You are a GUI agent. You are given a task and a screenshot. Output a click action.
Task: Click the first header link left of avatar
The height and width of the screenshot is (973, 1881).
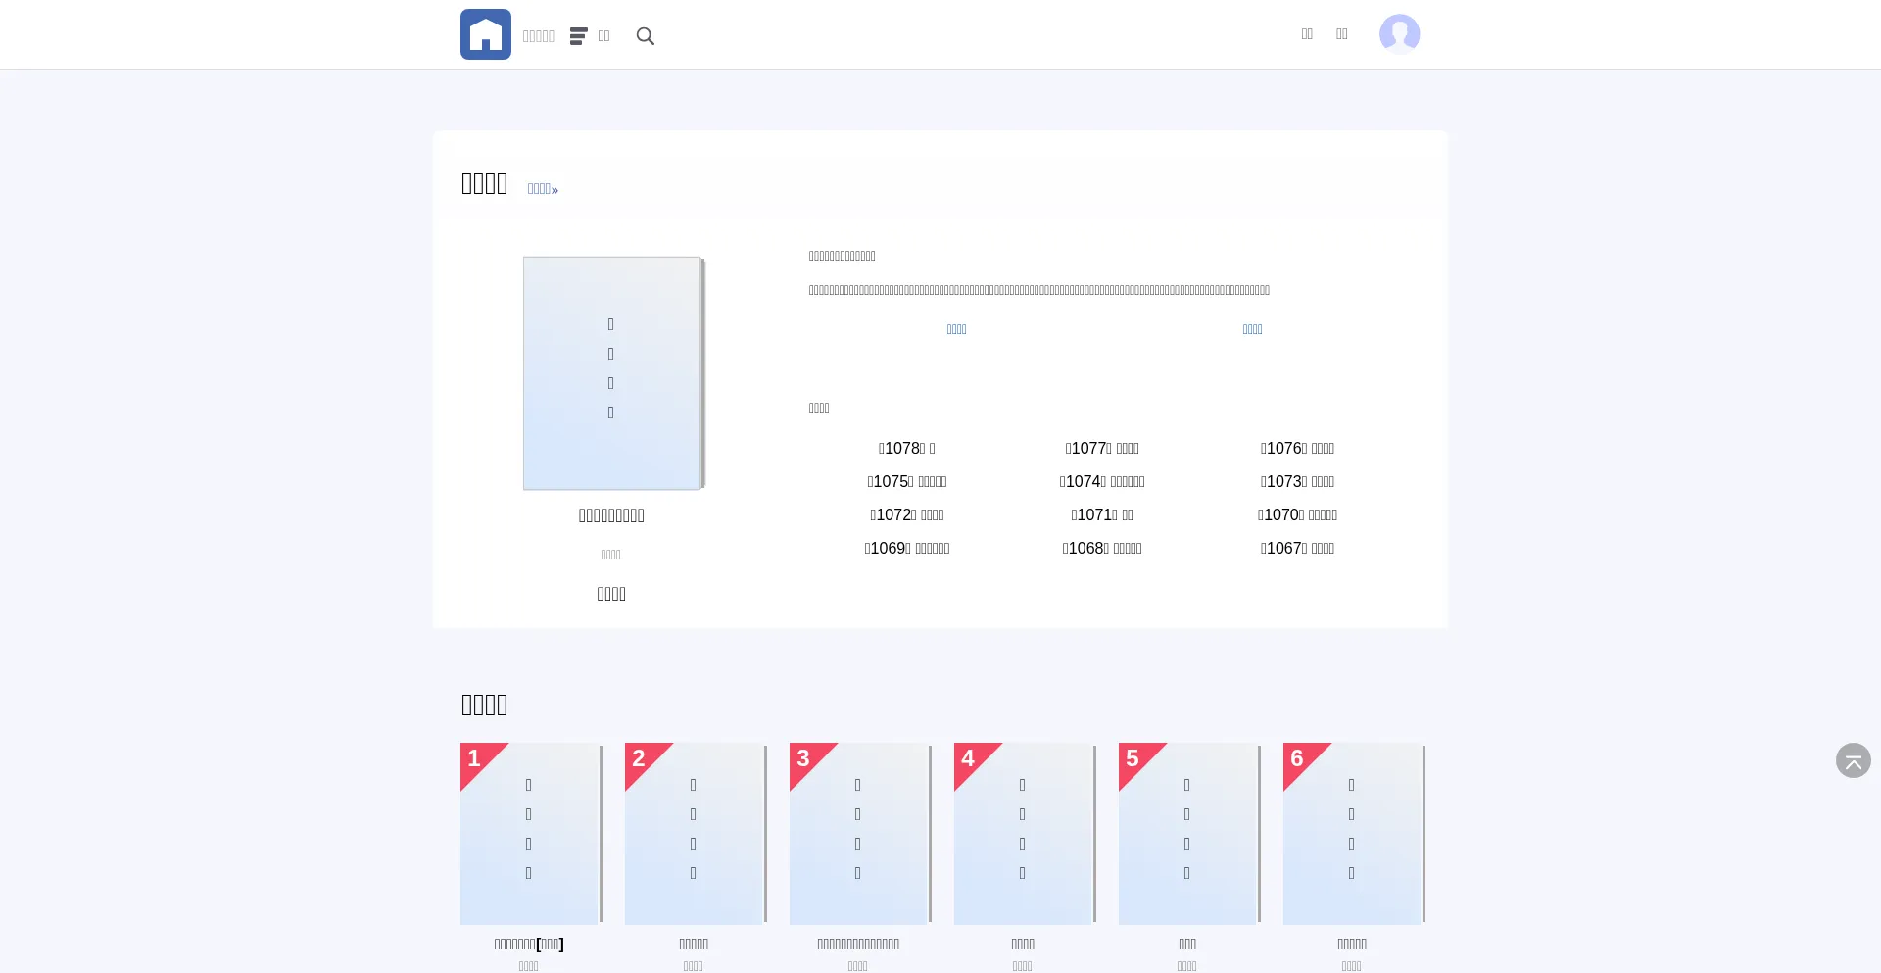coord(1307,34)
